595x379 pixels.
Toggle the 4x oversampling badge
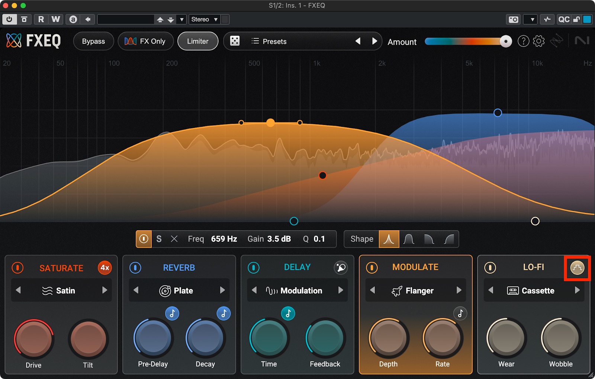click(x=105, y=268)
